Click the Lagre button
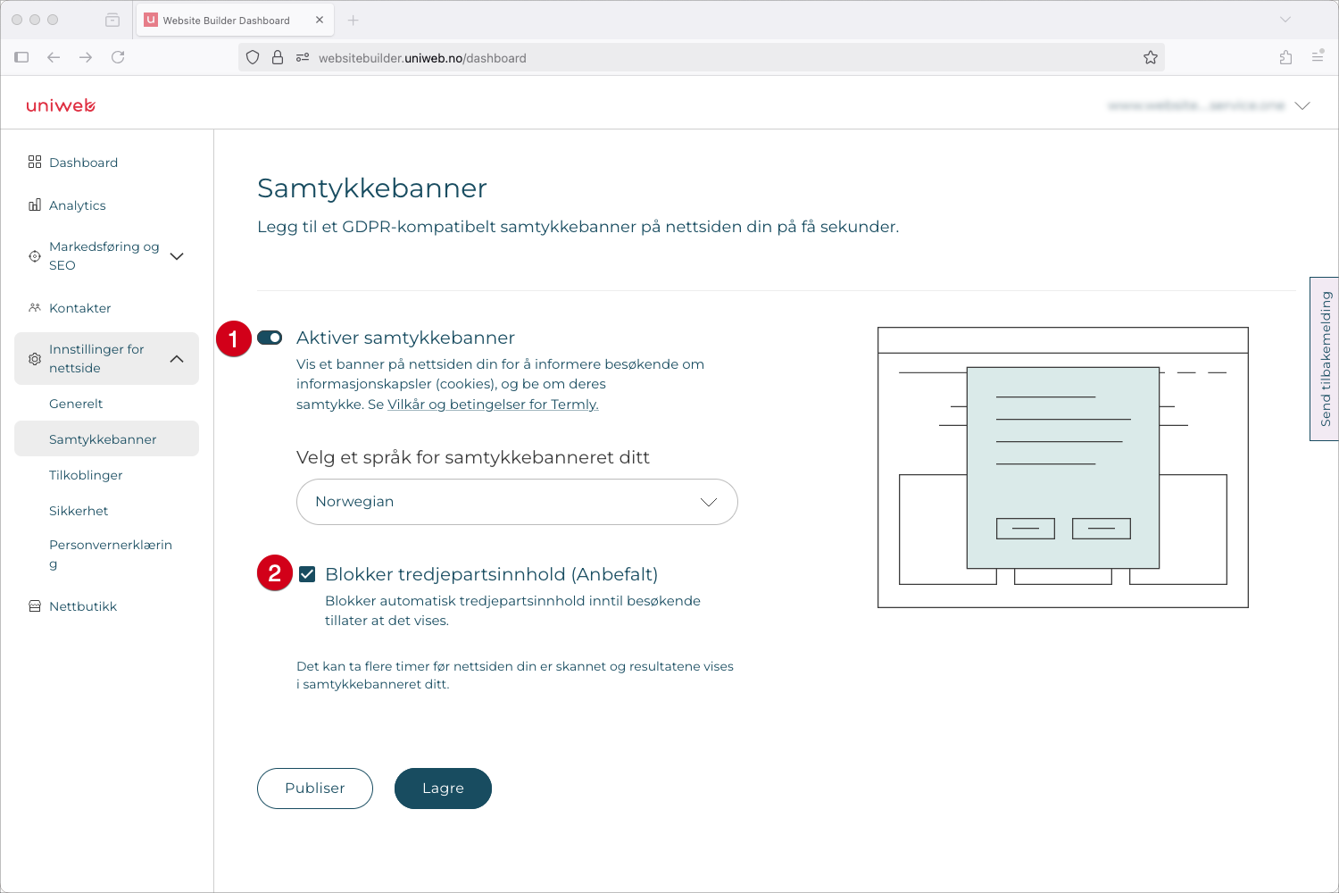The image size is (1339, 893). (x=443, y=789)
